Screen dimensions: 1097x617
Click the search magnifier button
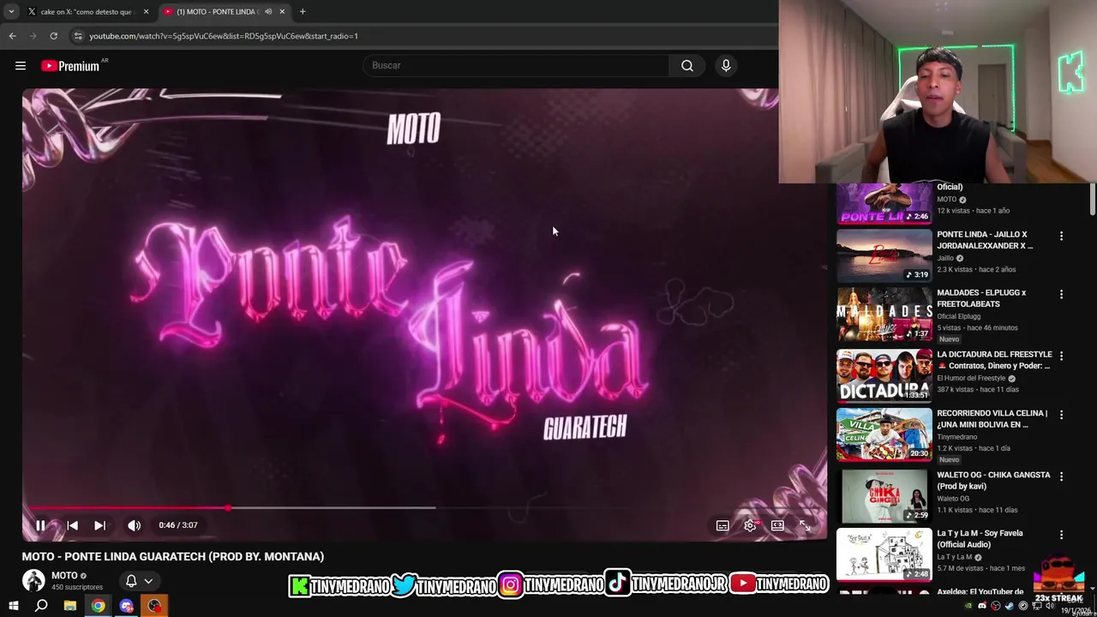click(687, 65)
